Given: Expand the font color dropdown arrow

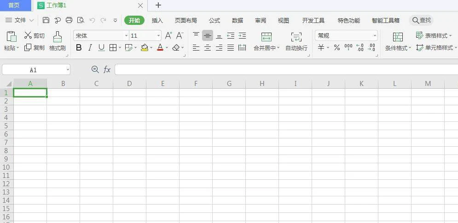Looking at the screenshot, I should pos(167,47).
